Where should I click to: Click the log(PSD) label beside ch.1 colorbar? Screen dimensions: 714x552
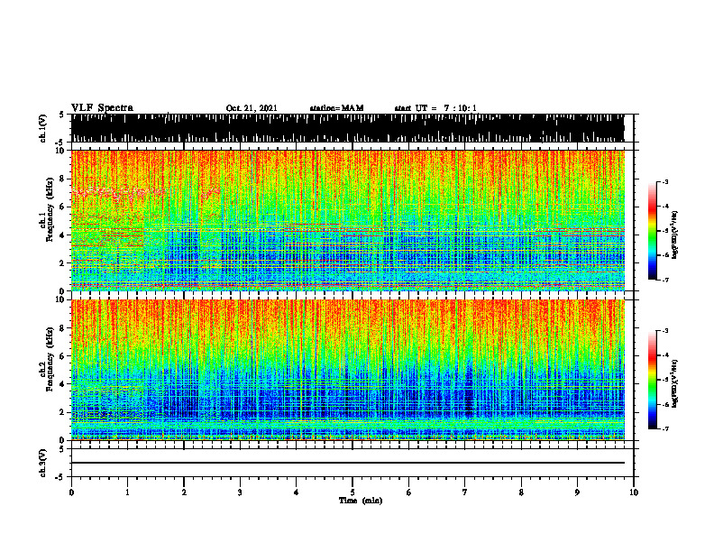coord(675,235)
